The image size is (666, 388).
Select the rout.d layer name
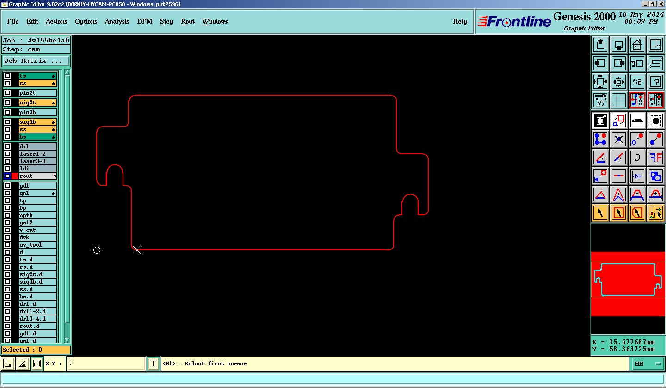pyautogui.click(x=37, y=326)
